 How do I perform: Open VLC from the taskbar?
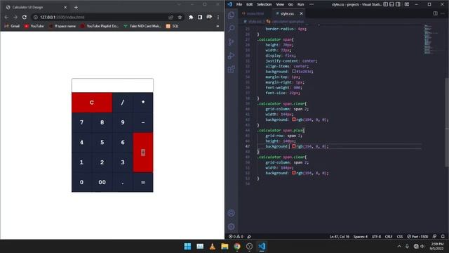tap(213, 247)
